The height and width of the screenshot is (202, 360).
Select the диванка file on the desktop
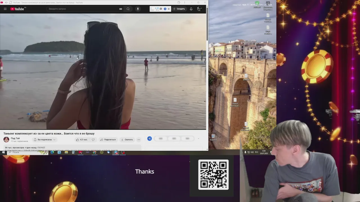point(246,77)
